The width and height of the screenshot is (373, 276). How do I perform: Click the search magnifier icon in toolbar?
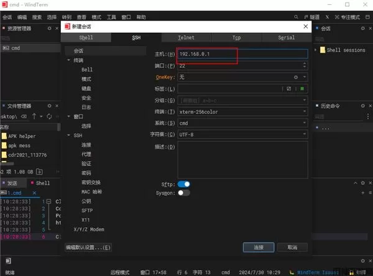(296, 17)
